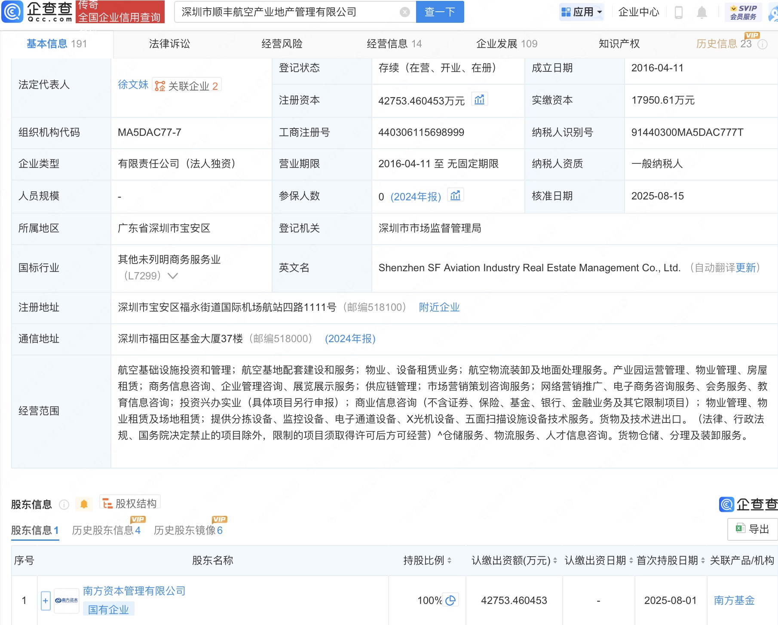Click the mobile phone icon in header
Screen dimensions: 778x625
click(x=679, y=12)
